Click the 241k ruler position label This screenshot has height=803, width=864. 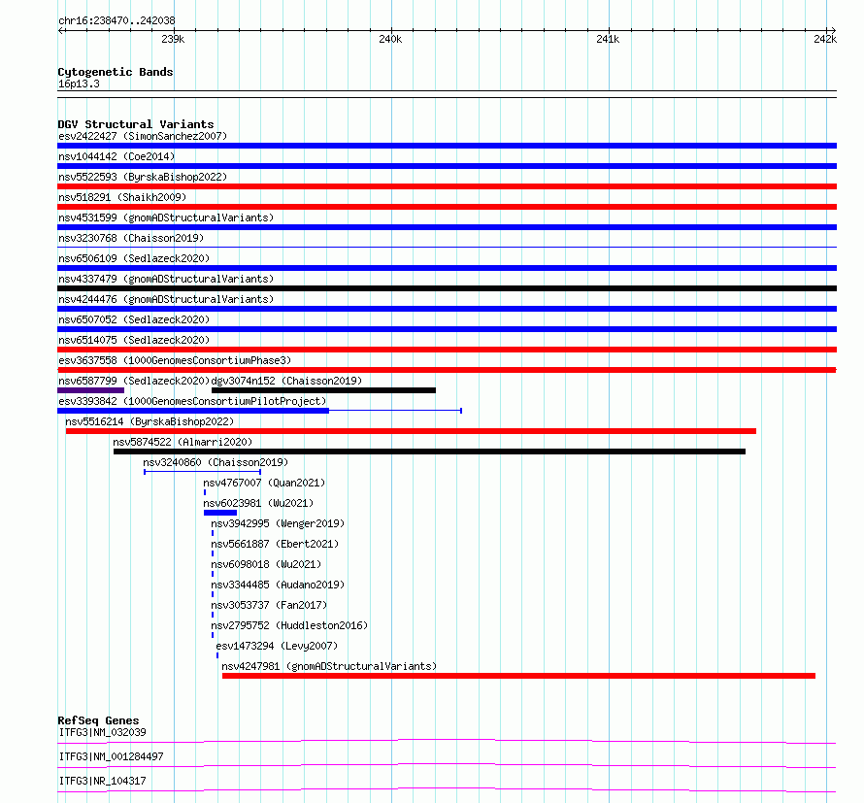(x=608, y=39)
